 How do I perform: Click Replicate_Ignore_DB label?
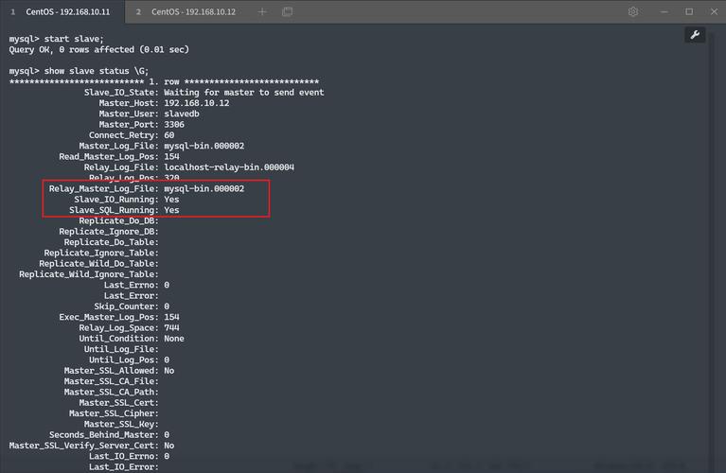tap(109, 232)
